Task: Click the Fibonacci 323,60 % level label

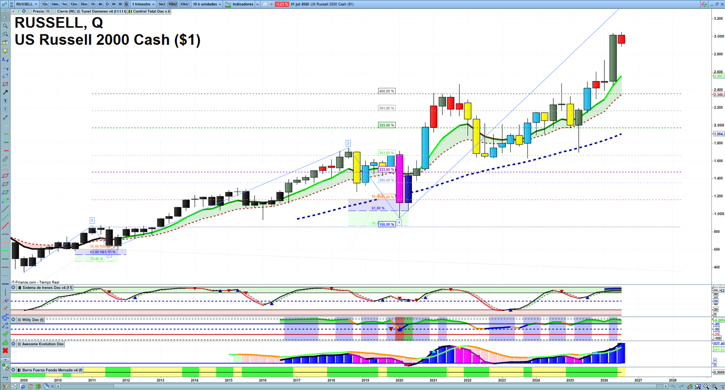Action: coord(387,125)
